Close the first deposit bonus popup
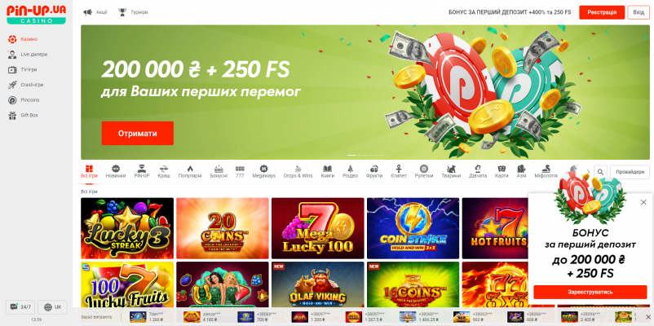654x326 pixels. [x=643, y=202]
